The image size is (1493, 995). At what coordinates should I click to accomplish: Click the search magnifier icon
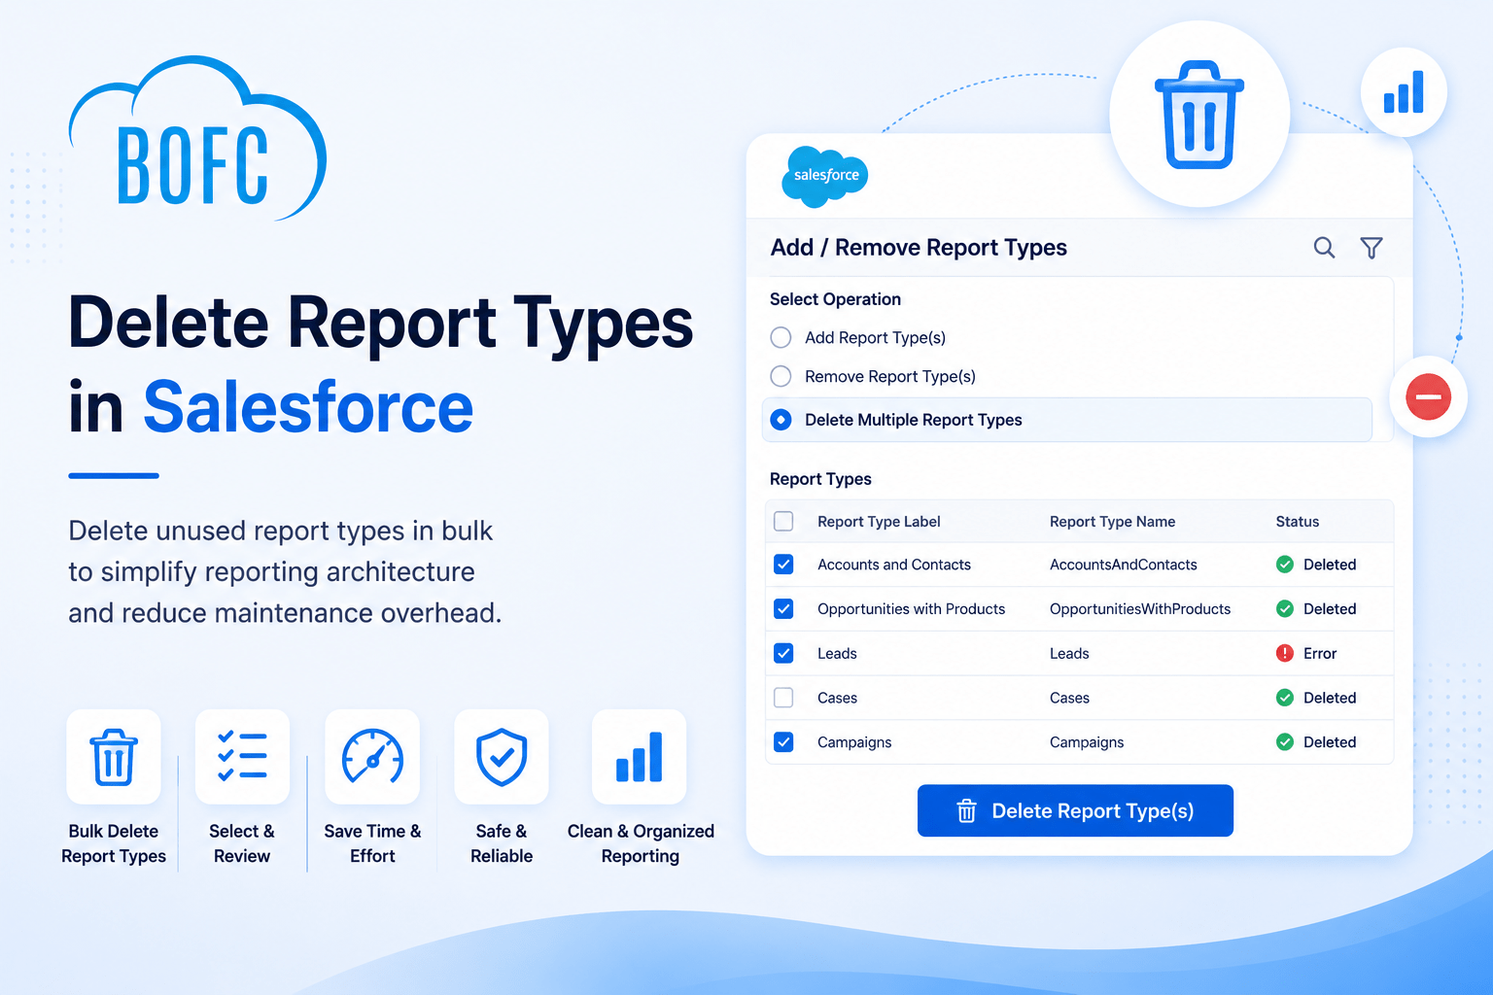pos(1324,248)
